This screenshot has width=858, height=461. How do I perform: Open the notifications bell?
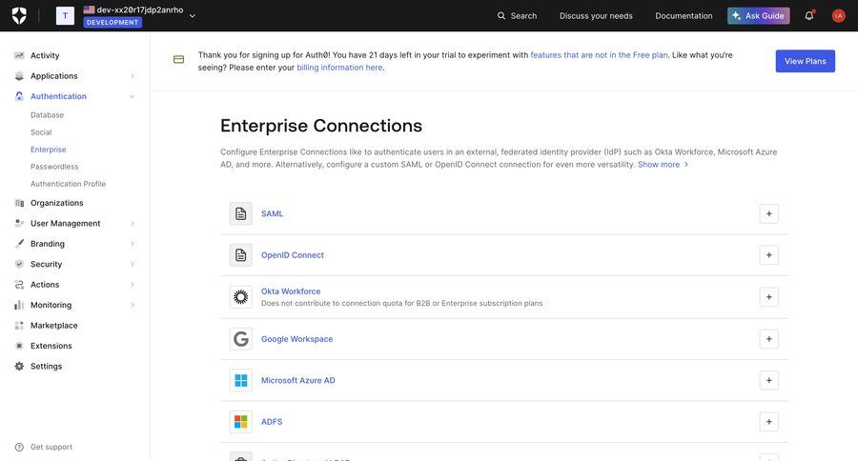click(x=809, y=15)
